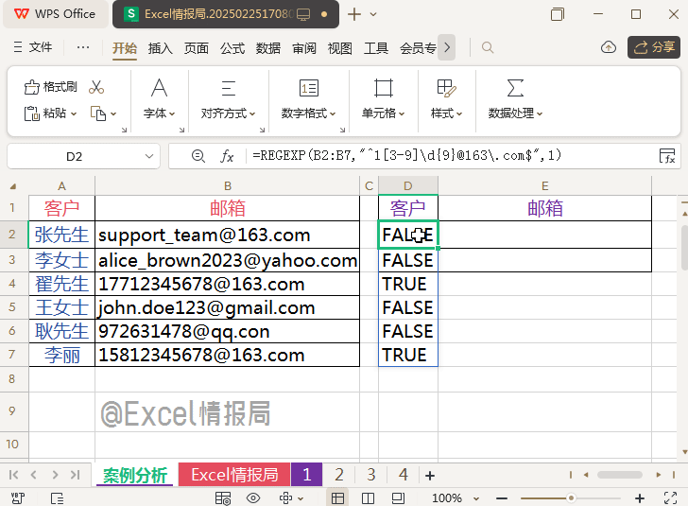The image size is (688, 506).
Task: Add a new sheet with plus icon
Action: point(430,475)
